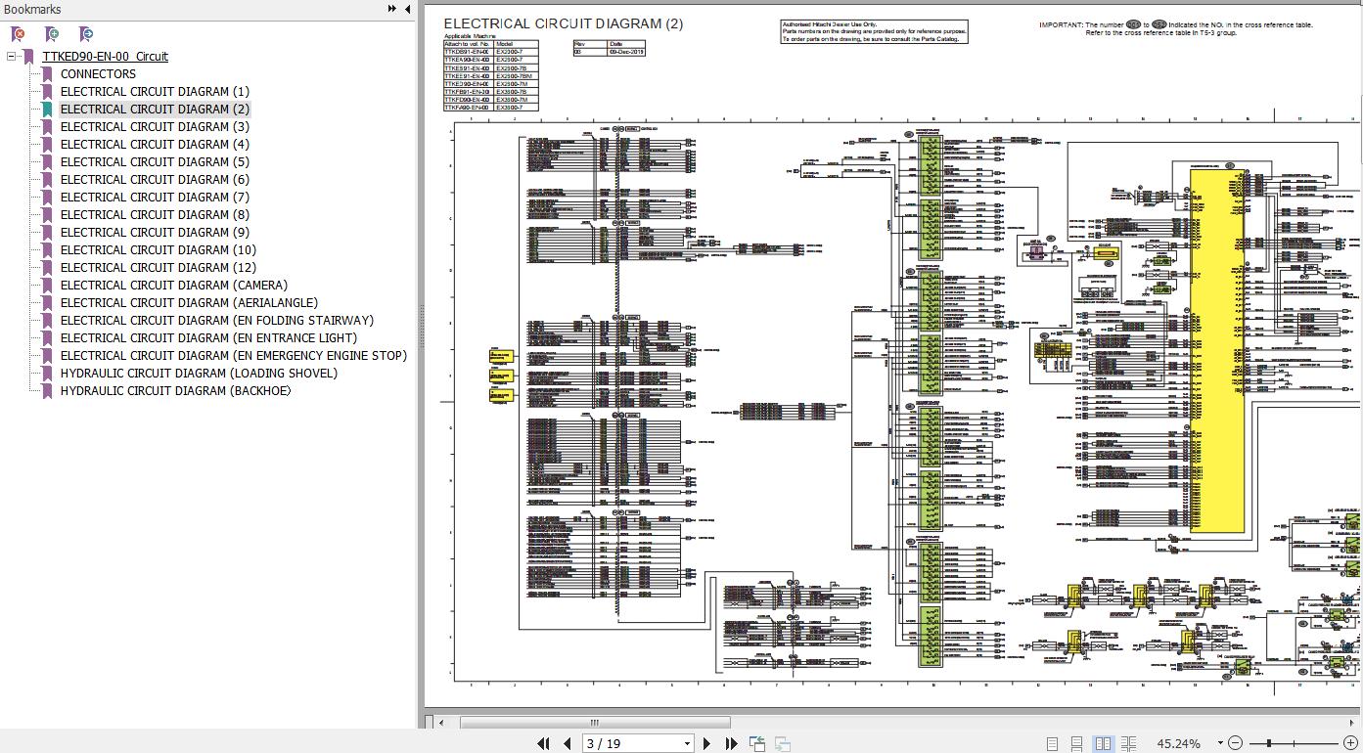
Task: Select the TTKED90-EN-00_Circuit root bookmark
Action: 105,57
